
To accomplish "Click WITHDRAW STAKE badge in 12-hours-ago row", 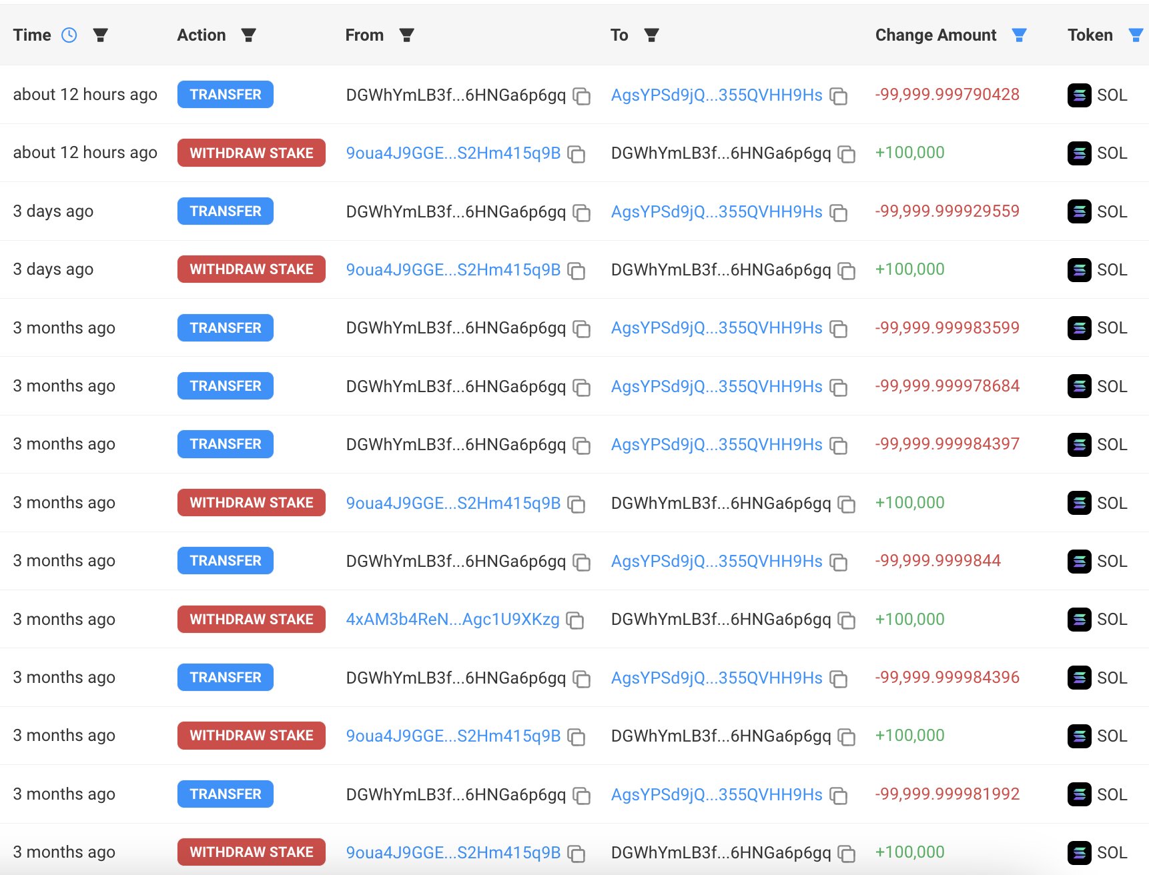I will tap(252, 153).
